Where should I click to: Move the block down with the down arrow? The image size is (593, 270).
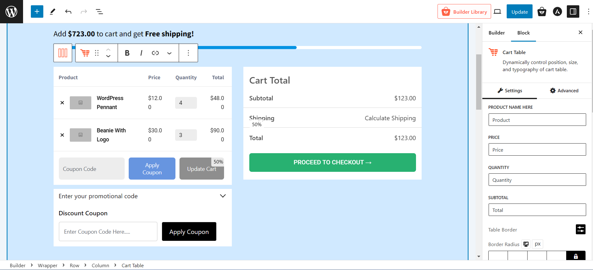click(x=108, y=56)
